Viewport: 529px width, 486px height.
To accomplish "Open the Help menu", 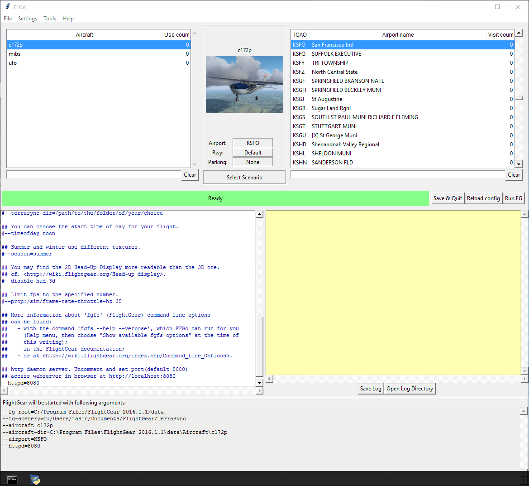I will click(x=68, y=19).
